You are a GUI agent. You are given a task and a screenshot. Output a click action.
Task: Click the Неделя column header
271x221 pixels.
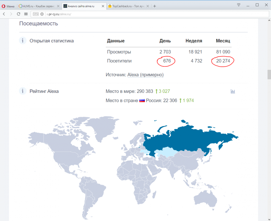click(x=194, y=41)
